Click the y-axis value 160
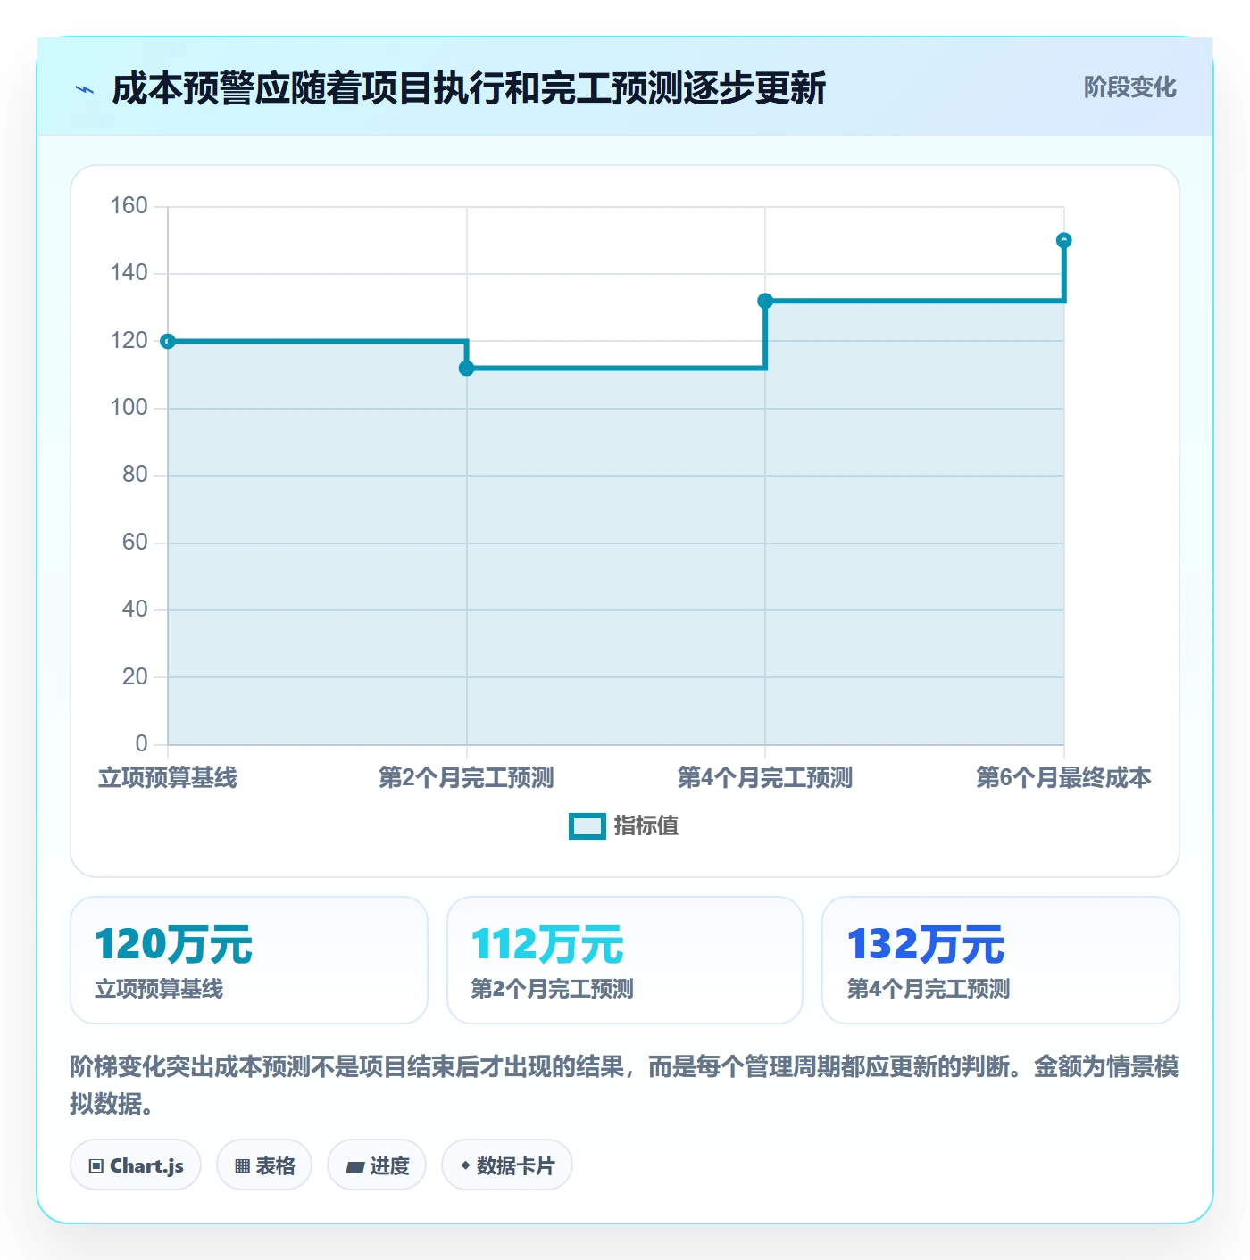The height and width of the screenshot is (1260, 1250). 129,206
